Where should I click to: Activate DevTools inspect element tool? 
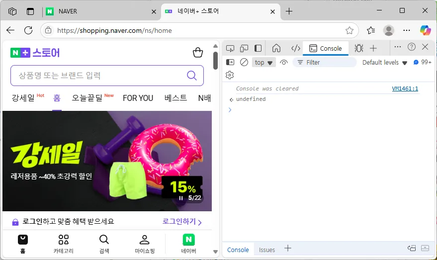[230, 48]
